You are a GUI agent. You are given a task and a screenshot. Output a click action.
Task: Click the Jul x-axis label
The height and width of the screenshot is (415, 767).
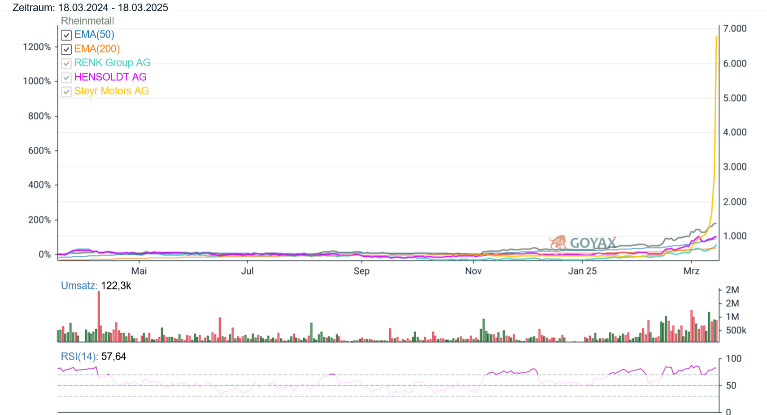247,271
